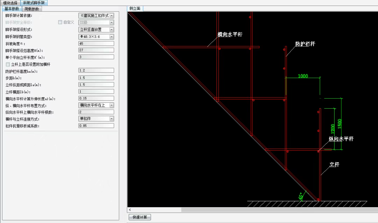The image size is (378, 223).
Task: Click the 纵向水平杆上横向水平杆根数 input field
Action: coord(96,112)
